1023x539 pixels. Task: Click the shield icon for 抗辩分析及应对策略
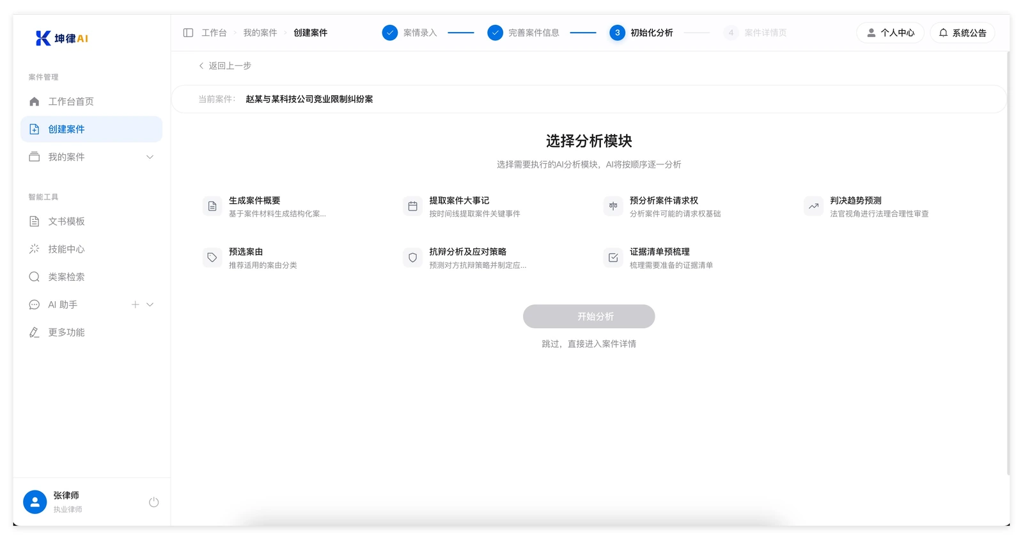pos(412,258)
